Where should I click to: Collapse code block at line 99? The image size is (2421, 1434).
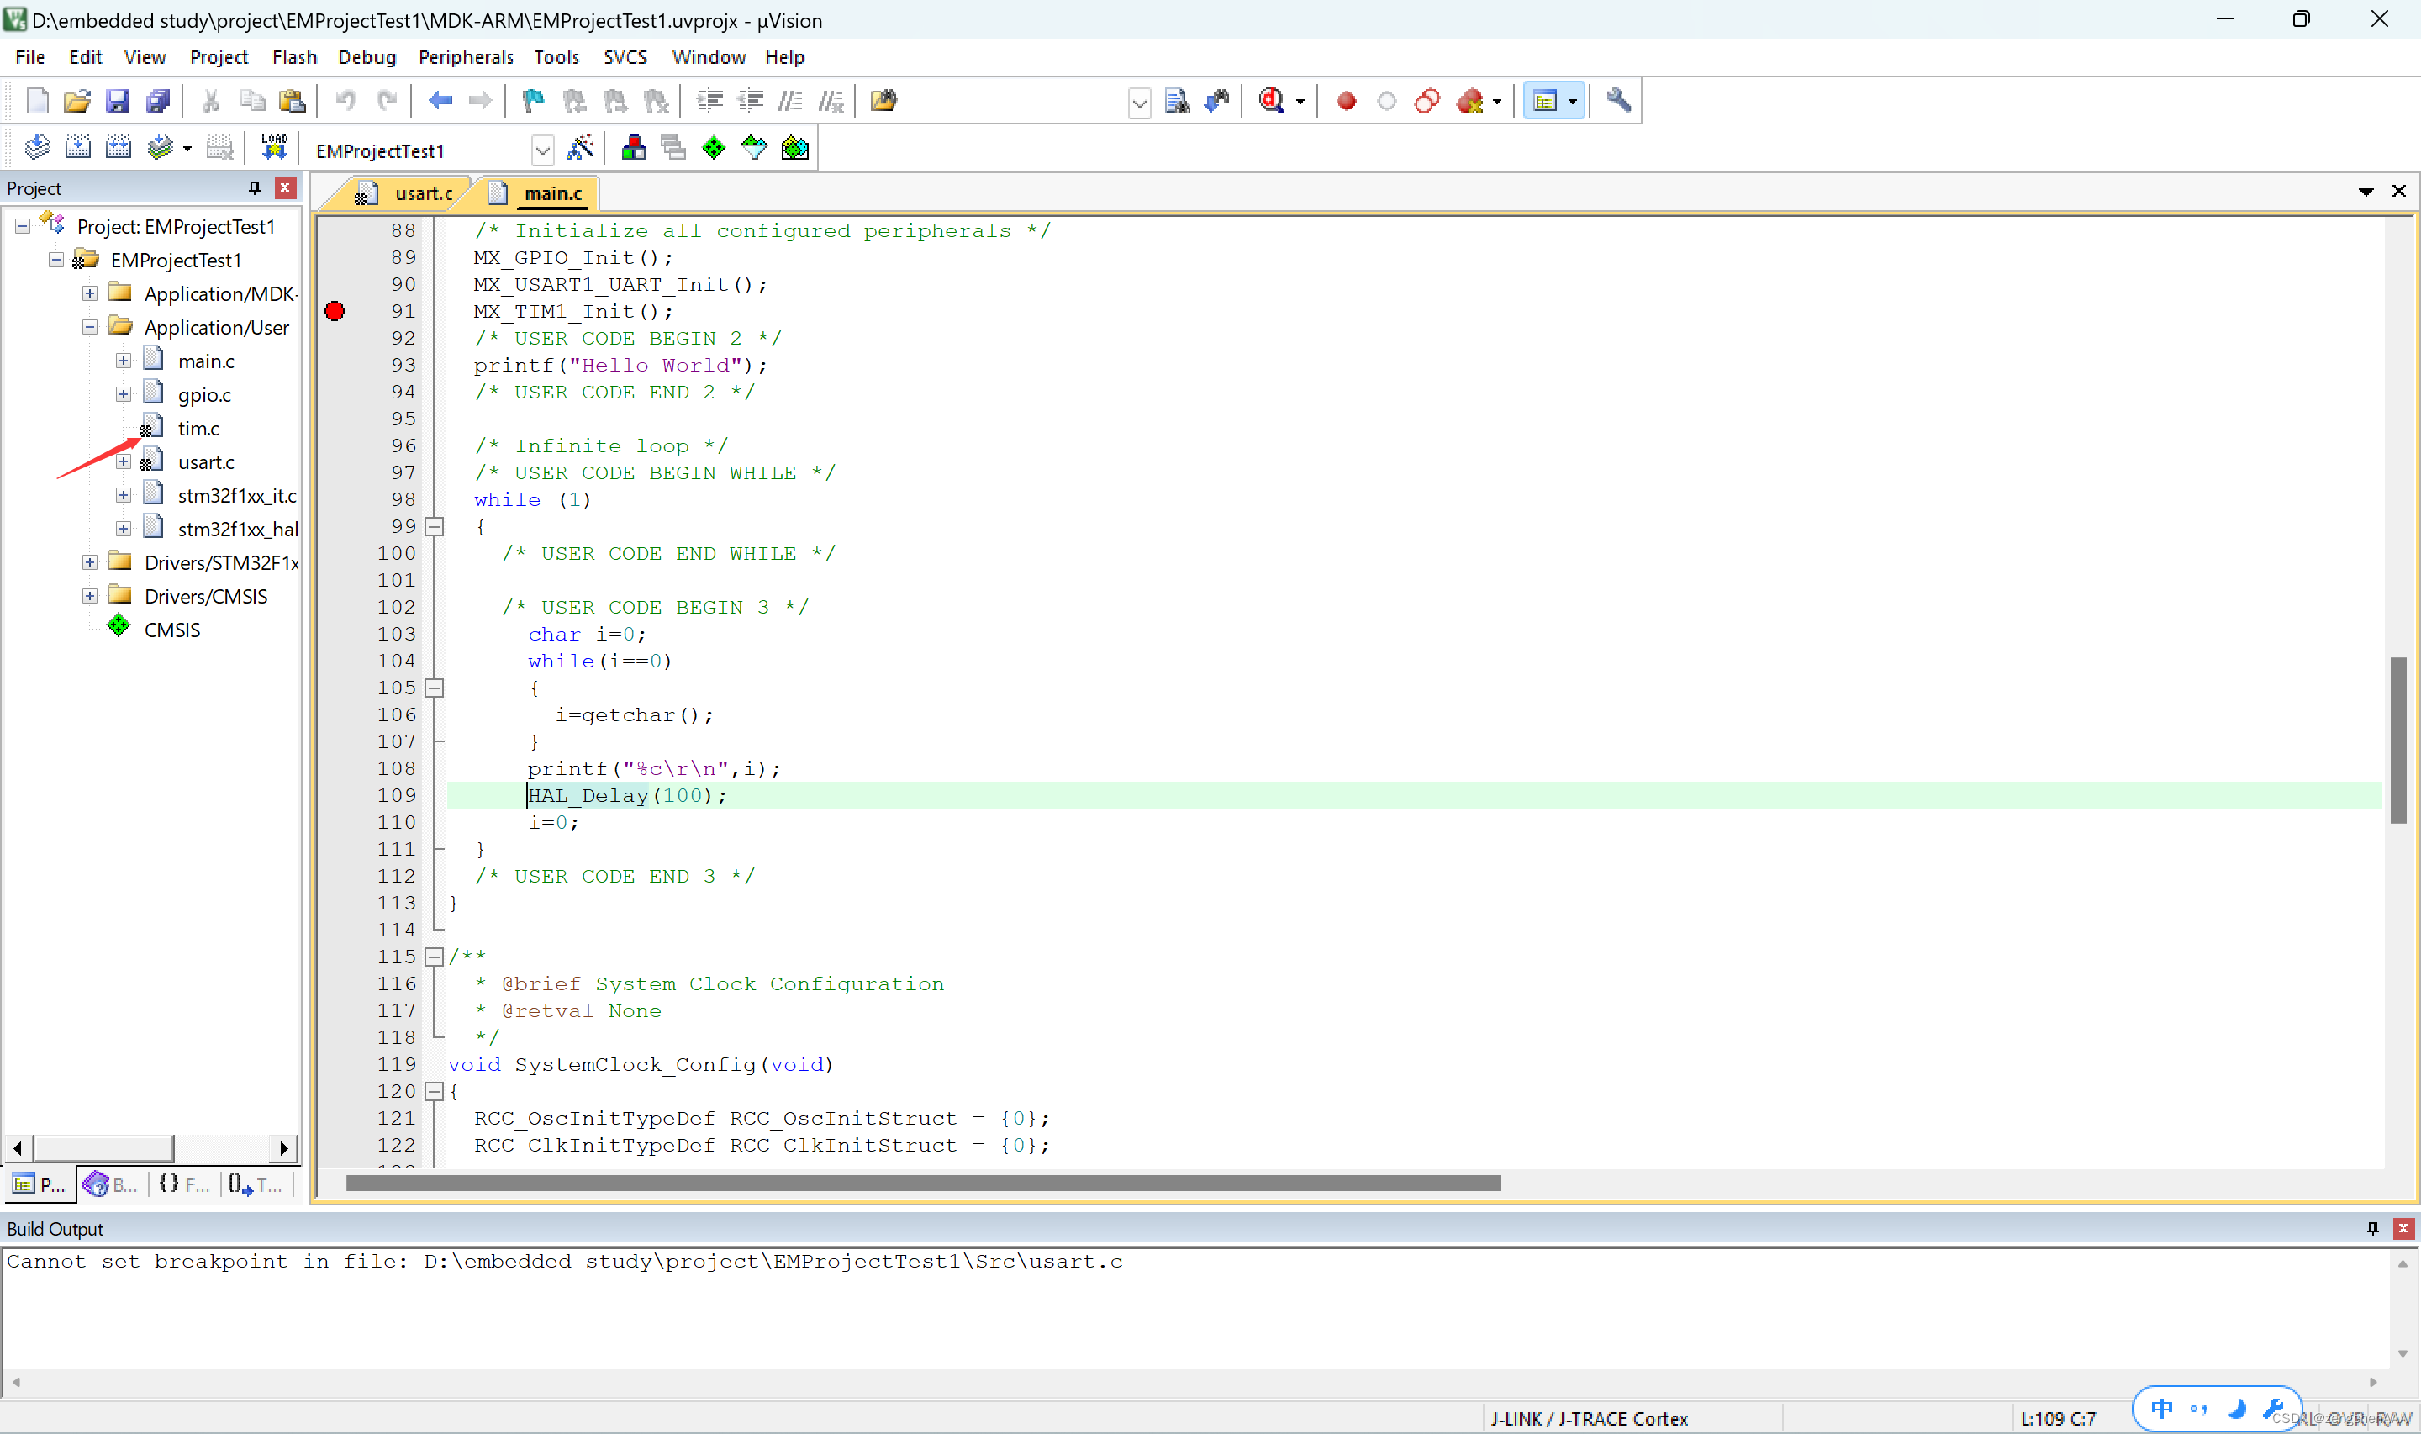(x=435, y=527)
